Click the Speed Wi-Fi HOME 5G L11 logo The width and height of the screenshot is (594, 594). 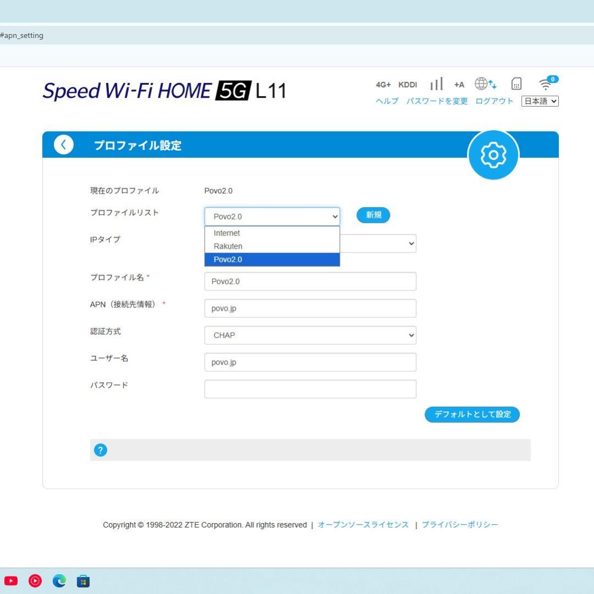(x=164, y=91)
